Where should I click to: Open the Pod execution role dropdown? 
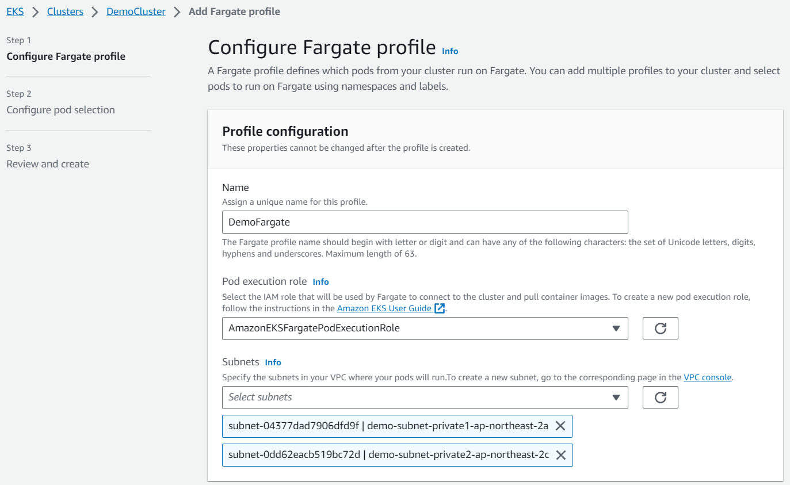(x=425, y=329)
